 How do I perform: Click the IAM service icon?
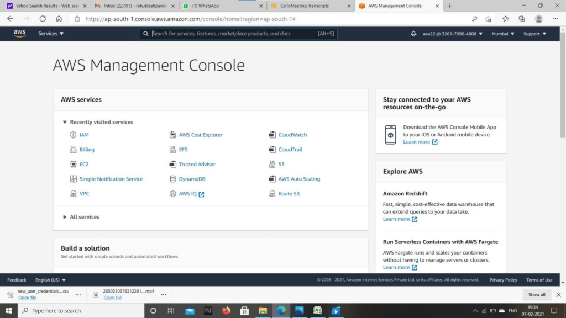74,135
